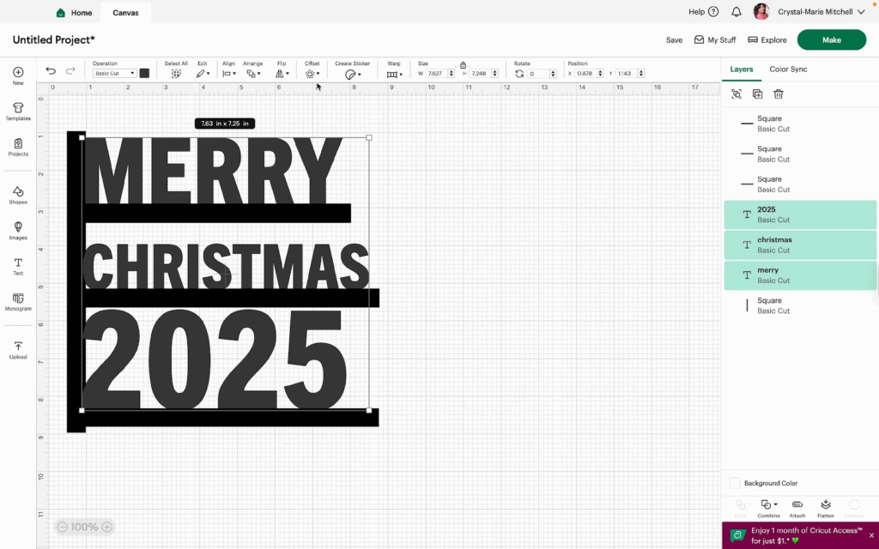Click the rotate angle input field
Screen dimensions: 879x549
click(538, 74)
